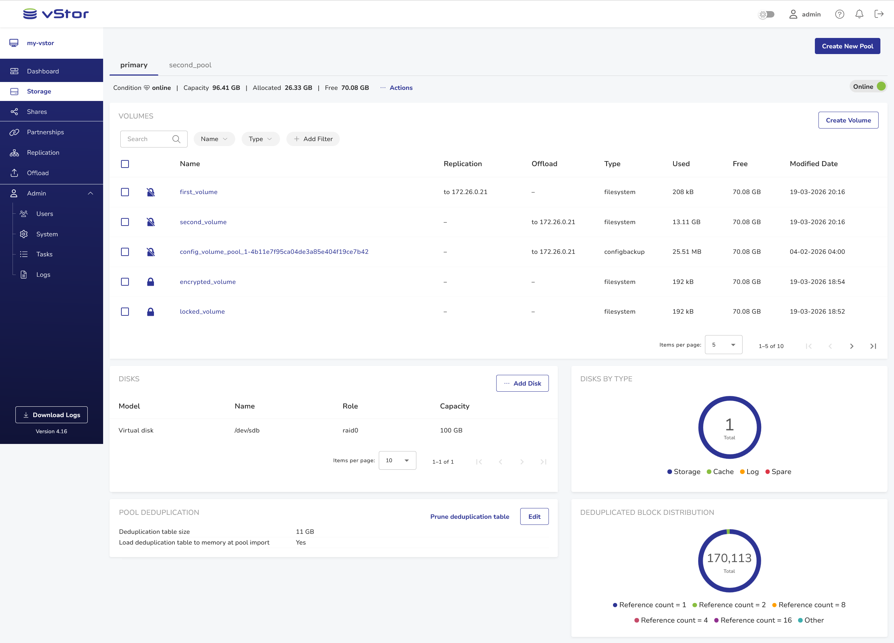The image size is (894, 643).
Task: Click the Partnerships link icon
Action: tap(14, 132)
